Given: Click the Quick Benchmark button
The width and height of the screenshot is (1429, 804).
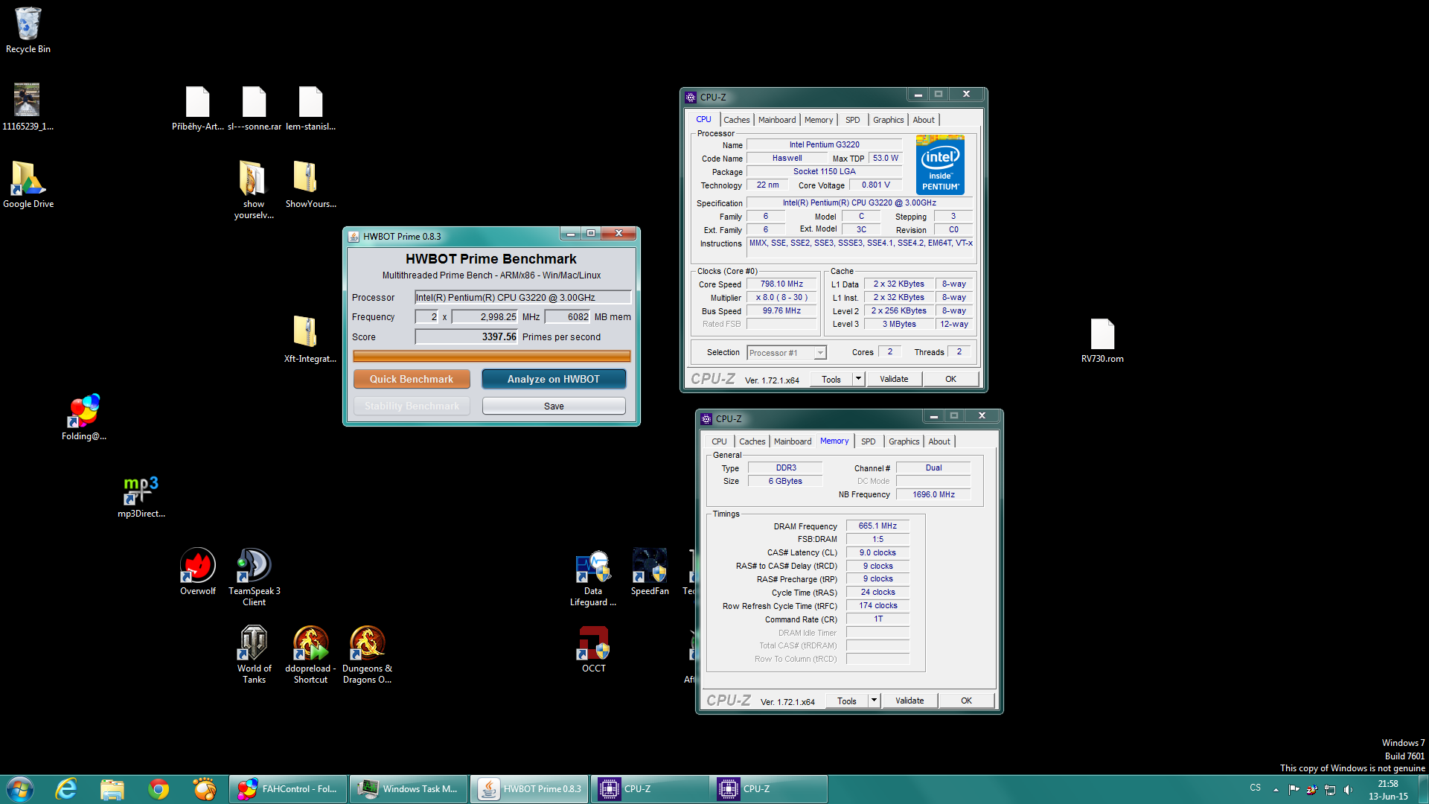Looking at the screenshot, I should (x=412, y=379).
